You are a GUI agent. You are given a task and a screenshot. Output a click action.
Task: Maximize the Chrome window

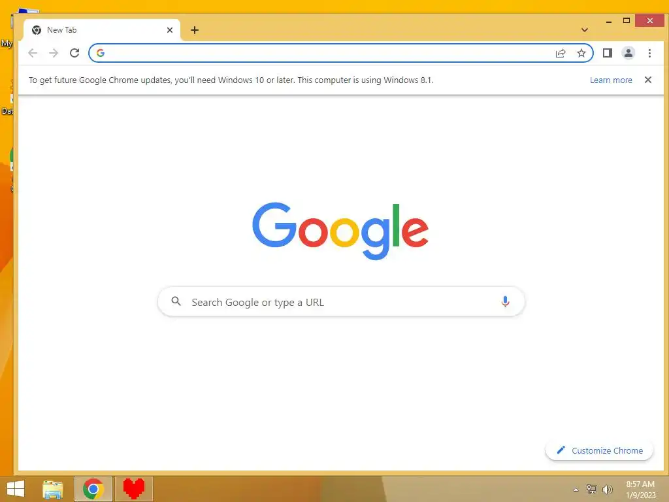point(627,20)
